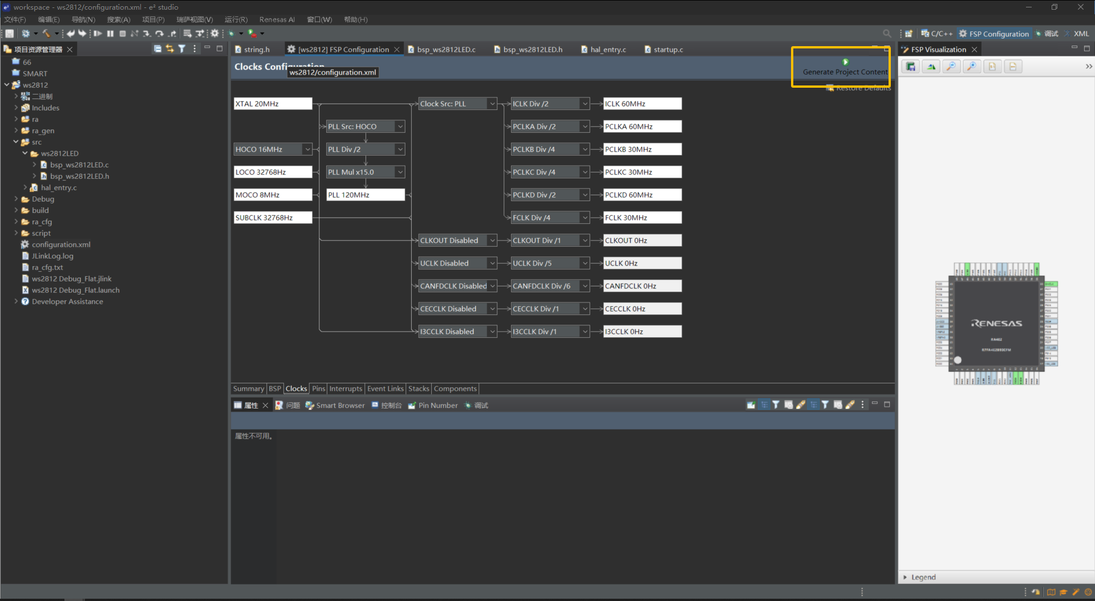Click the 1:1 actual size icon in FSP Visualization
Screen dimensions: 1095x601
(992, 67)
